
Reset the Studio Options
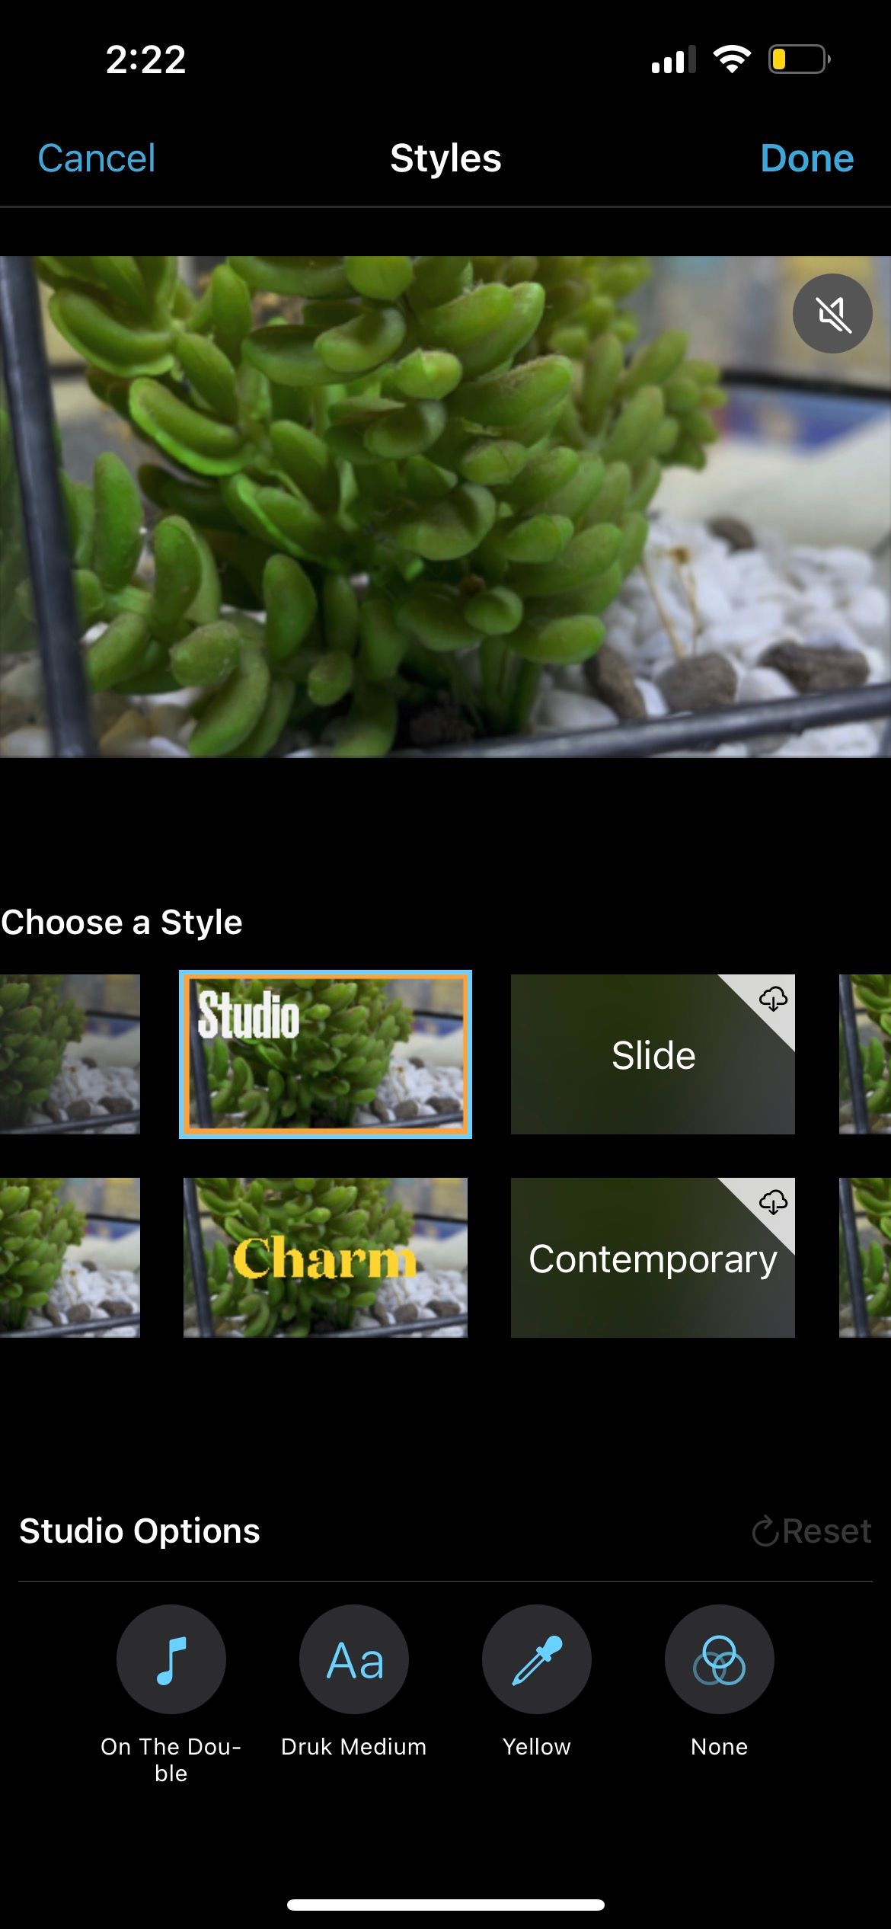[x=812, y=1531]
